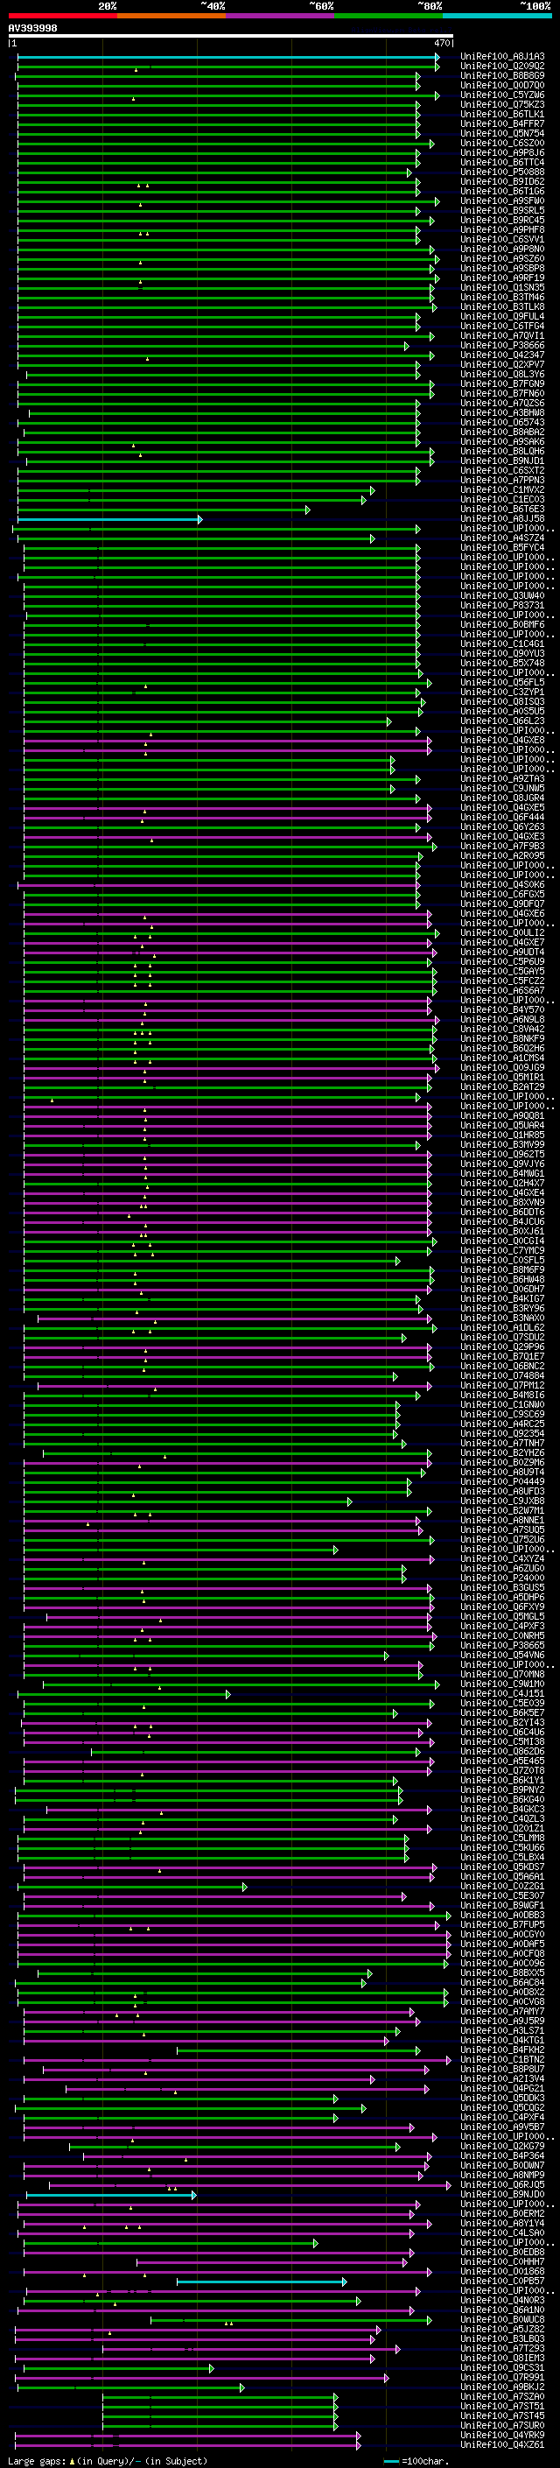Open hit UniRef100_B9ID62
The height and width of the screenshot is (2468, 560).
[502, 182]
